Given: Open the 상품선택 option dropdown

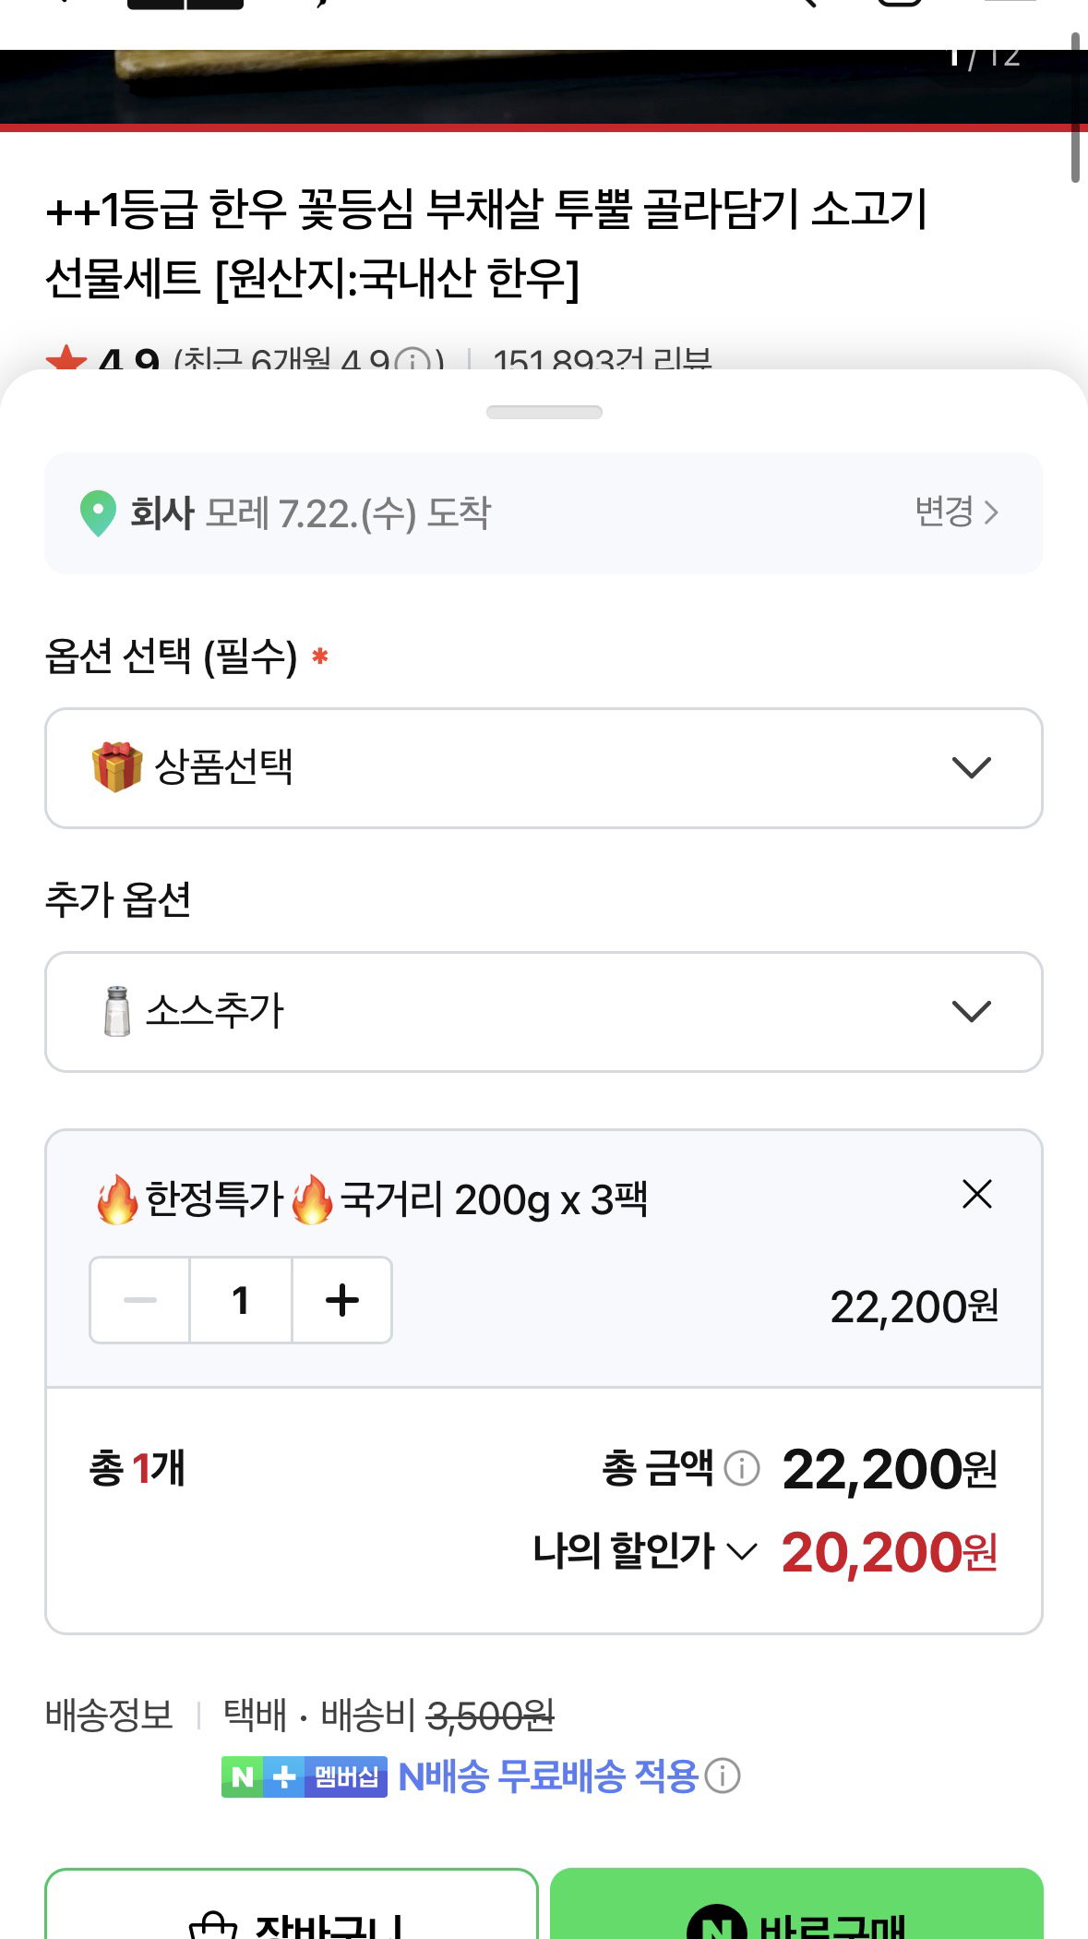Looking at the screenshot, I should [544, 768].
